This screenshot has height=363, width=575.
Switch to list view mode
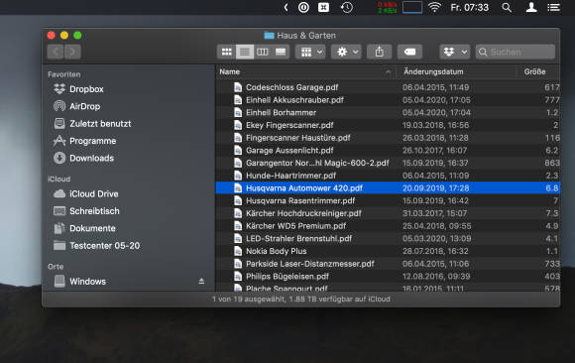245,52
